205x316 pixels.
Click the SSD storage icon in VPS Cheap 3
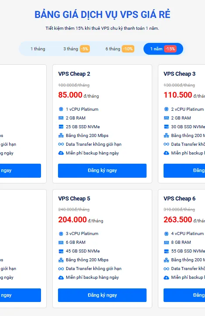tap(166, 126)
